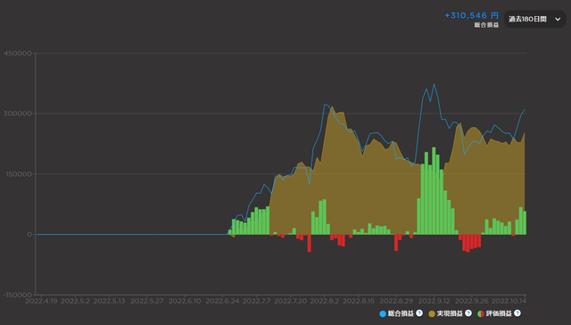
Task: Click the 2022.5.2 x-axis date label
Action: coord(75,301)
